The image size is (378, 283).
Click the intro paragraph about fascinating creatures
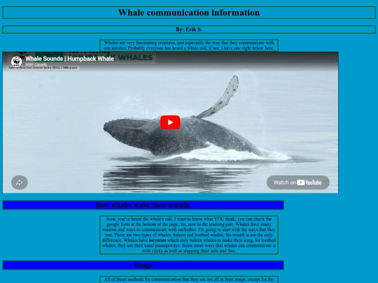point(189,45)
